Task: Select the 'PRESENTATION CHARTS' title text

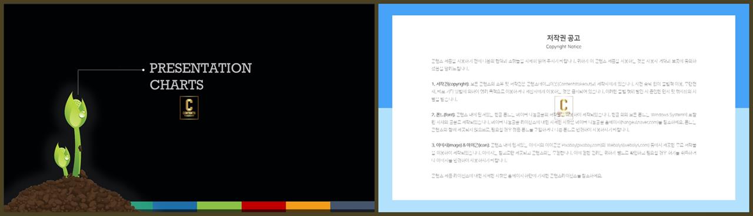Action: (x=200, y=77)
